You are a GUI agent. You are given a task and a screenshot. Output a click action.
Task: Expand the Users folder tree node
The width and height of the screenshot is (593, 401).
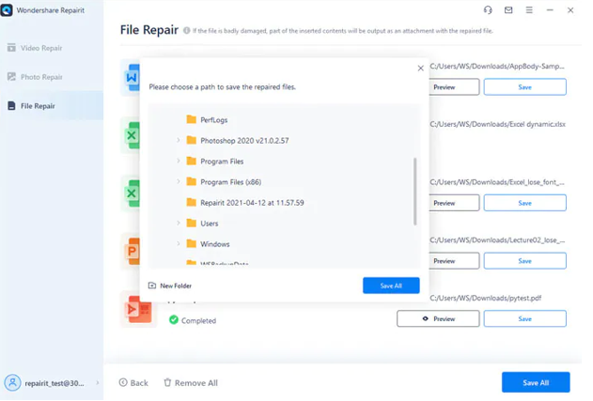[x=179, y=224]
